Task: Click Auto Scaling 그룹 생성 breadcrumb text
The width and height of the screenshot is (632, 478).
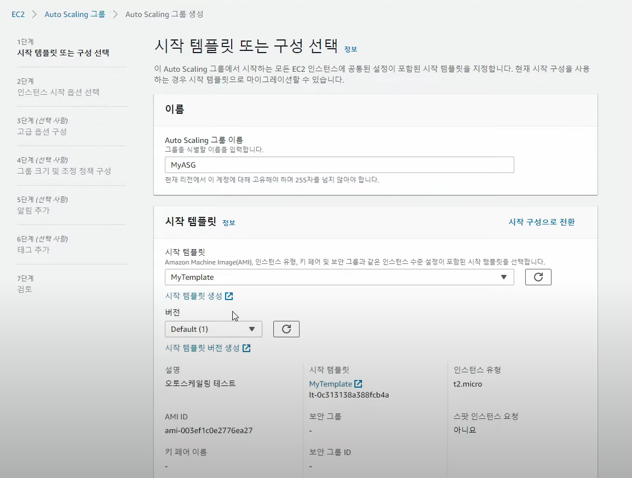Action: (164, 14)
